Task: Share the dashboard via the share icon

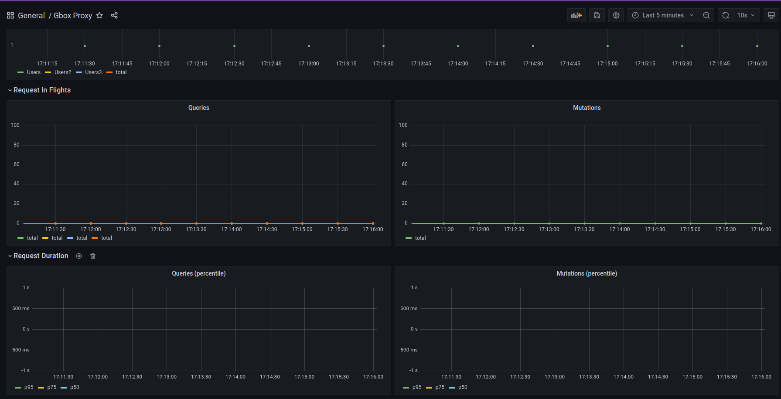Action: pyautogui.click(x=114, y=16)
